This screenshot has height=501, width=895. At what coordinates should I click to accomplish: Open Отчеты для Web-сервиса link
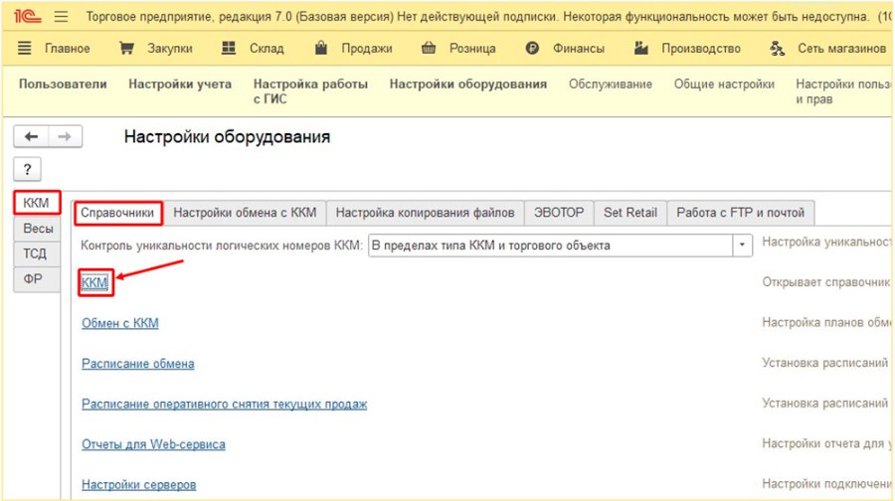pos(153,444)
